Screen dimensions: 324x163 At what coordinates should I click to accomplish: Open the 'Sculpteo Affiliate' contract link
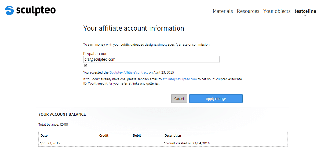coord(129,73)
